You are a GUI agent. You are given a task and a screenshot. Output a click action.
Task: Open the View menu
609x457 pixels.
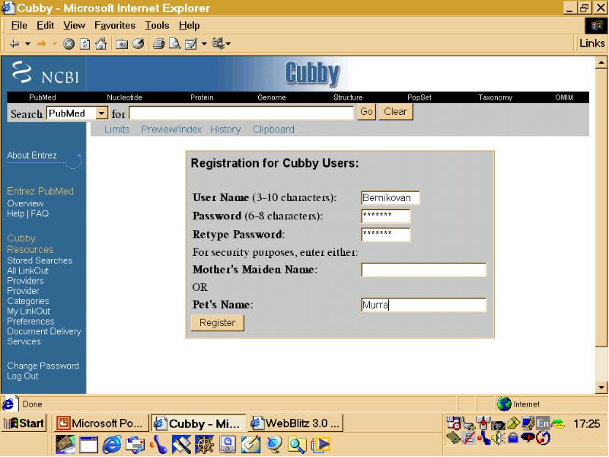[x=74, y=26]
